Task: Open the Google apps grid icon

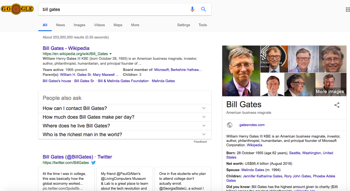Action: tap(348, 10)
